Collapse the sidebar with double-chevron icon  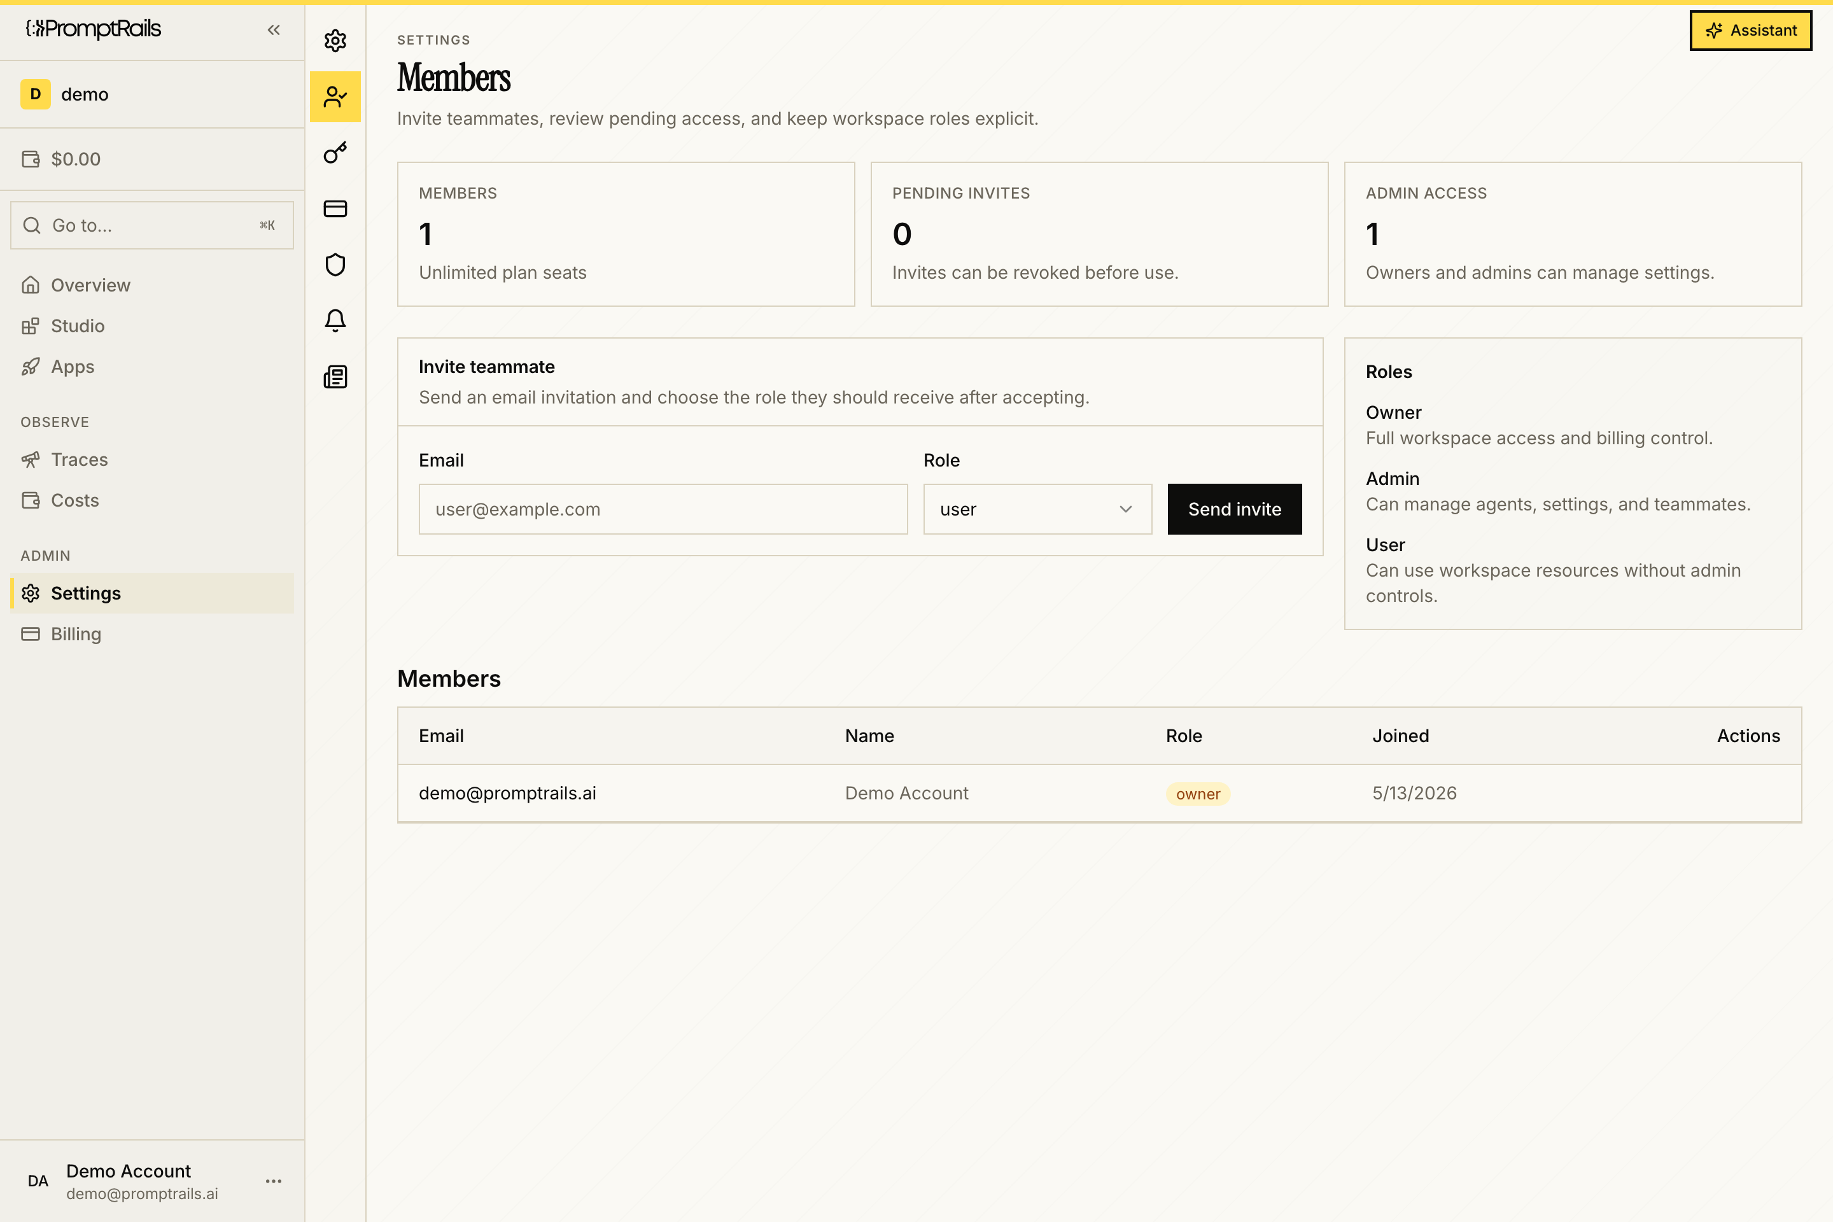click(274, 30)
